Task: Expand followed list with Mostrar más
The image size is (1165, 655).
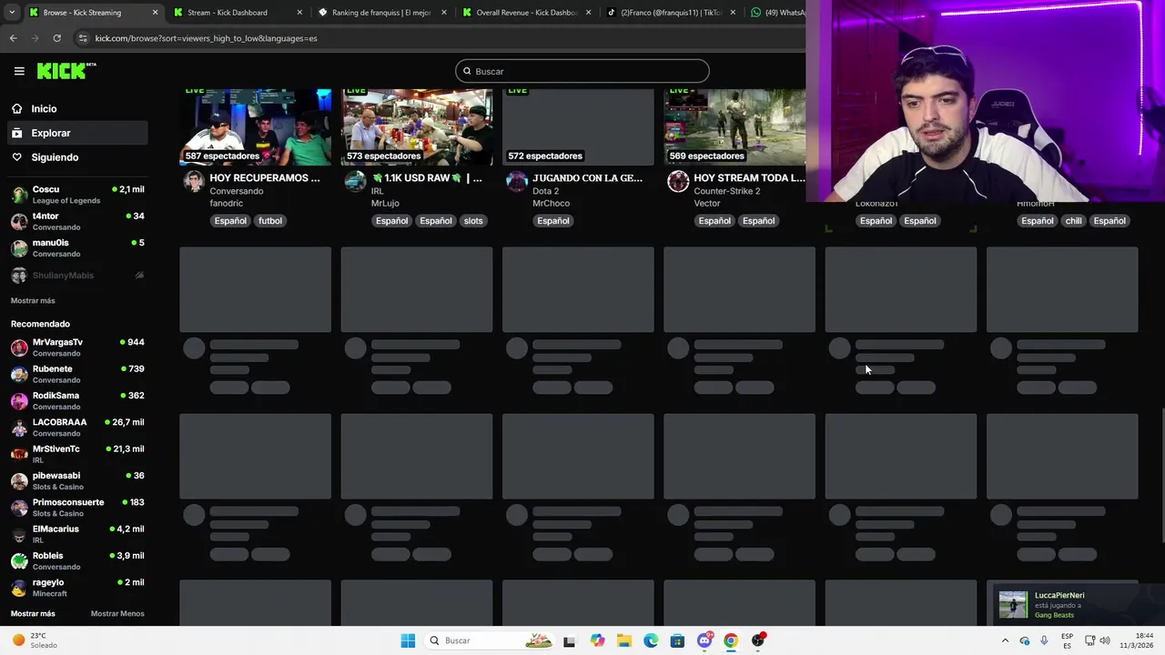Action: tap(33, 300)
